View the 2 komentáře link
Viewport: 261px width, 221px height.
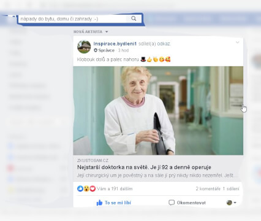[x=208, y=188]
